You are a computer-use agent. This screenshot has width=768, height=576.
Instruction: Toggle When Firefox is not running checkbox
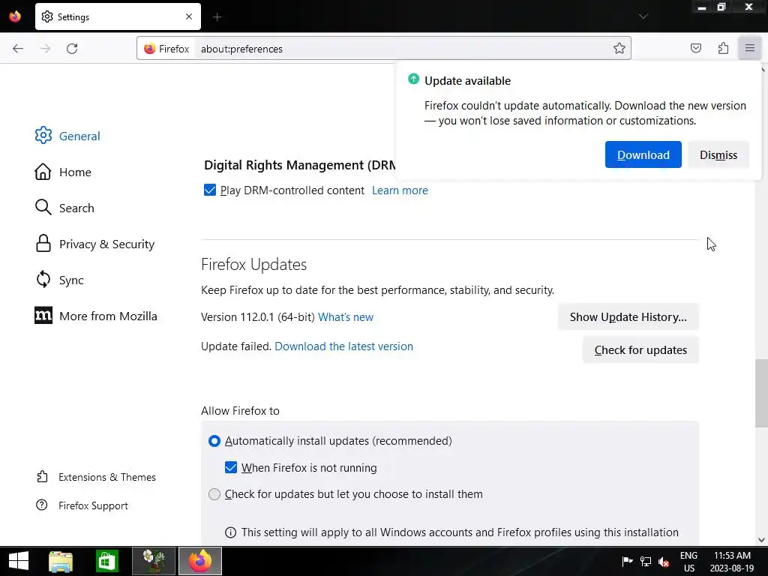pyautogui.click(x=231, y=467)
